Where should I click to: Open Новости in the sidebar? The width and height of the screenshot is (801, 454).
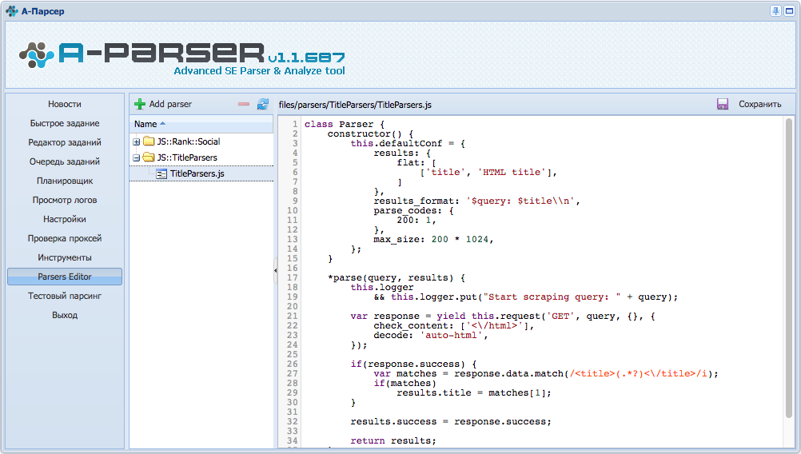click(65, 104)
